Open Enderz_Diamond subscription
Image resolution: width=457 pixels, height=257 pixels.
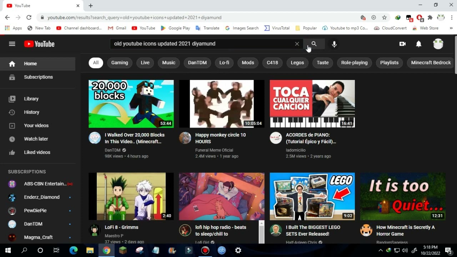point(37,197)
